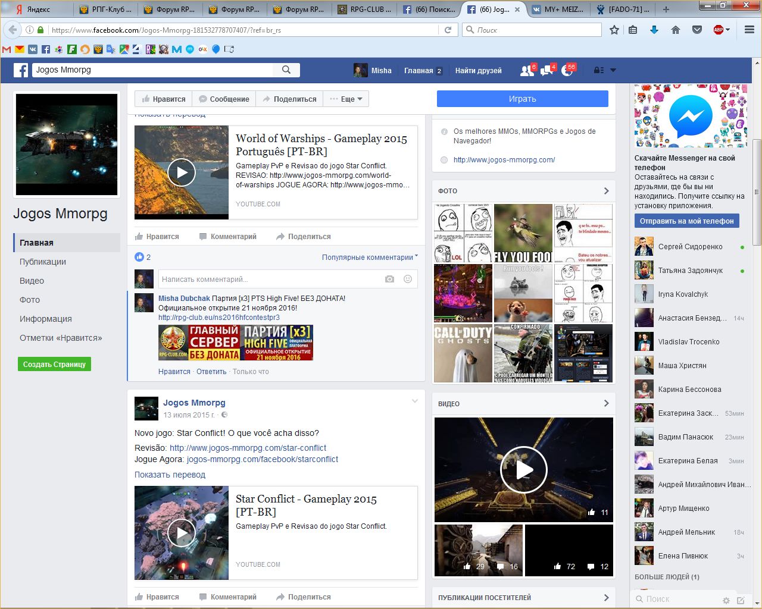Click the page vertical scrollbar

(757, 192)
